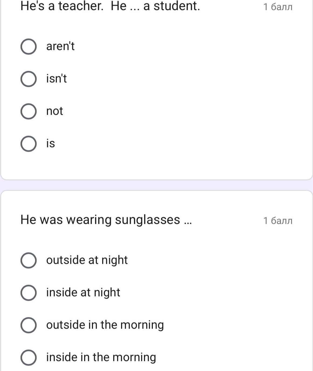The width and height of the screenshot is (313, 371).
Task: Click the "aren't" answer label text
Action: point(60,46)
